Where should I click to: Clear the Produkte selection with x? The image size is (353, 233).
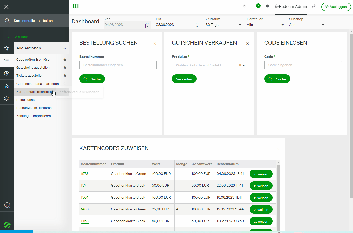[240, 65]
